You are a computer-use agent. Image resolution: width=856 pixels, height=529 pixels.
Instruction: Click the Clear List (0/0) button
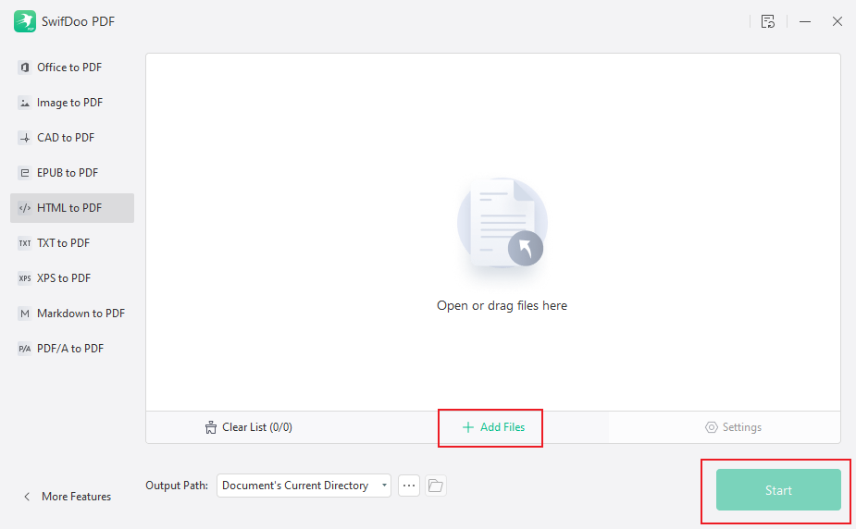tap(248, 427)
